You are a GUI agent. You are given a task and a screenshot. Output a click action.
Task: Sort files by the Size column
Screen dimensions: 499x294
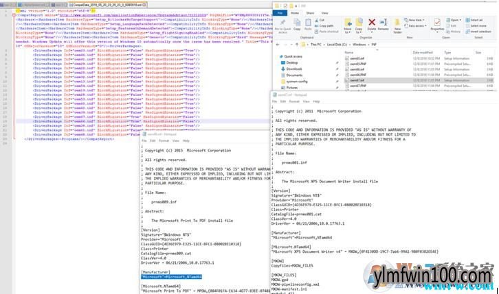478,52
